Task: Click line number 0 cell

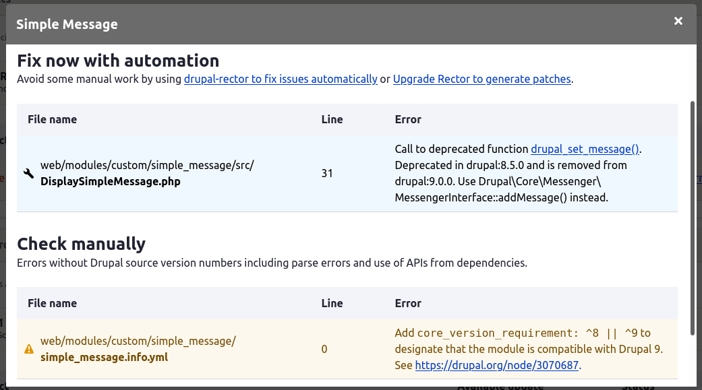Action: coord(324,349)
